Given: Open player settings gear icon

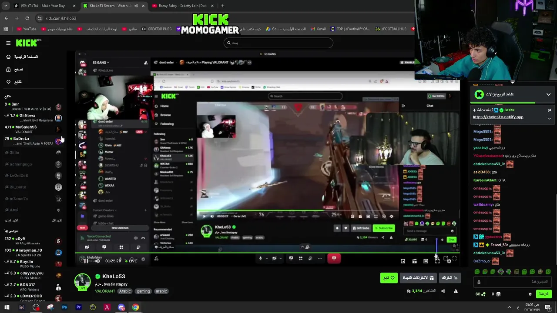Looking at the screenshot, I should tap(449, 261).
